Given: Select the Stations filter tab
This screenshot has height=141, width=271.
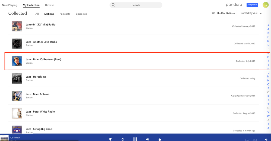Looking at the screenshot, I should 49,14.
